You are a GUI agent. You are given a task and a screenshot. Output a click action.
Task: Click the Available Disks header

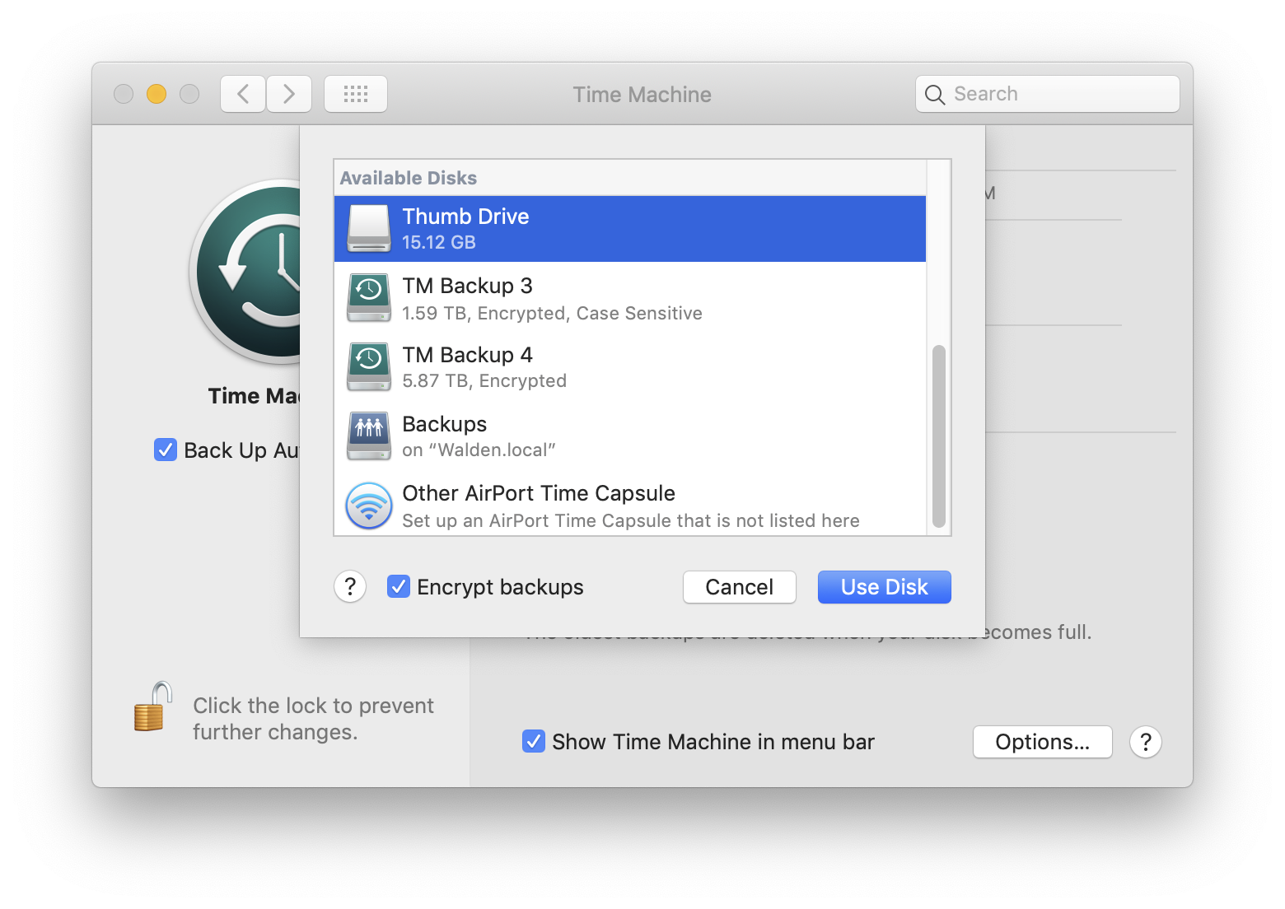(x=409, y=178)
